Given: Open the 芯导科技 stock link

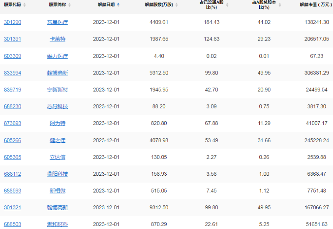Looking at the screenshot, I should [57, 106].
